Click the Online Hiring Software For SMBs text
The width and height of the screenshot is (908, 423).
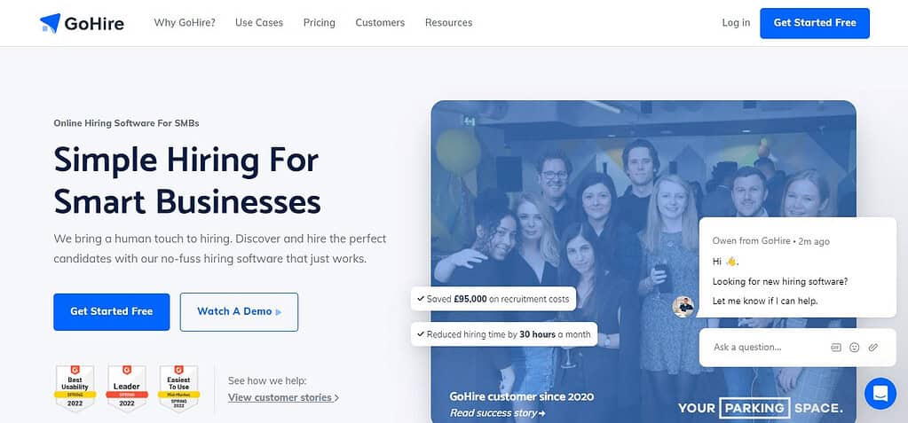tap(126, 123)
